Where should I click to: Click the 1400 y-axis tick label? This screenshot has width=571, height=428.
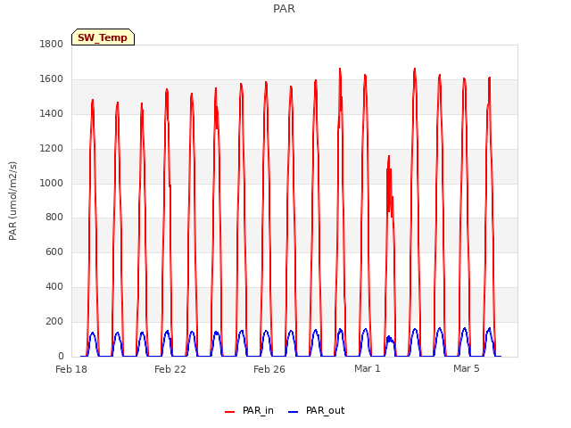pyautogui.click(x=52, y=114)
